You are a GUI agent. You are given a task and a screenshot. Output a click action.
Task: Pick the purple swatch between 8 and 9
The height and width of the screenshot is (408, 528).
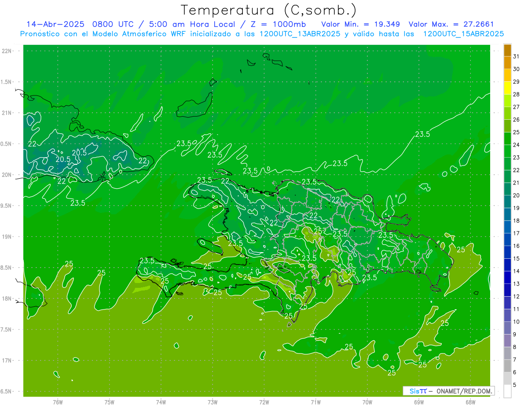pyautogui.click(x=507, y=341)
